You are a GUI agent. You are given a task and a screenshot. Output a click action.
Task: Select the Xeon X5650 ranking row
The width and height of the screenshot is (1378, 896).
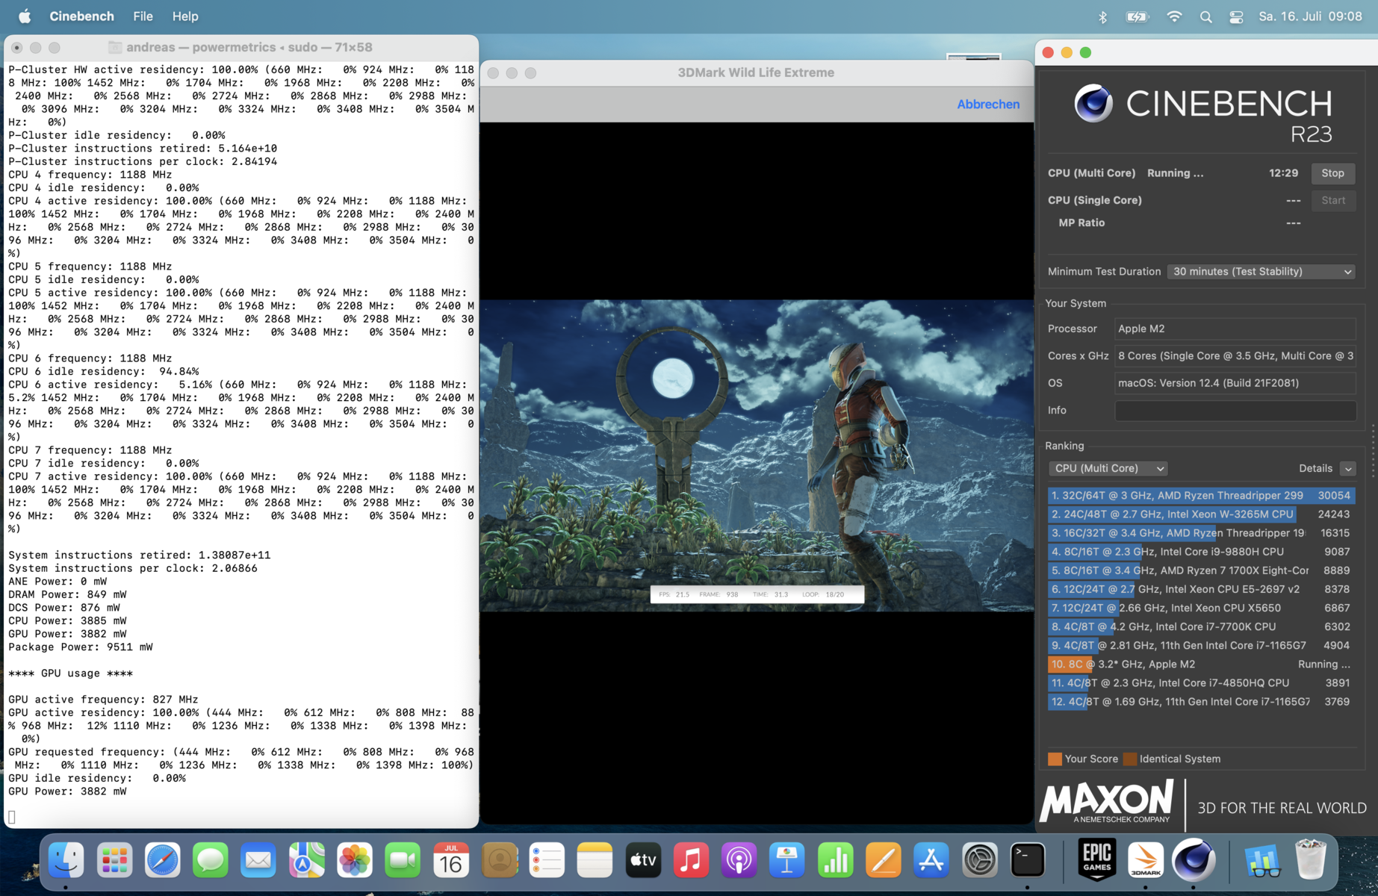[1201, 608]
